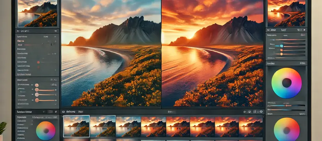Click the warm-toned after image in the compare view

coord(212,53)
